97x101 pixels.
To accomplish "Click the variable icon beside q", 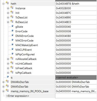I will [x=8, y=77].
